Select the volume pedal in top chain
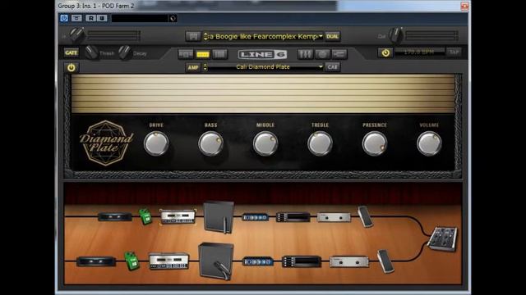Screen dimensions: 526x295 tap(365, 216)
